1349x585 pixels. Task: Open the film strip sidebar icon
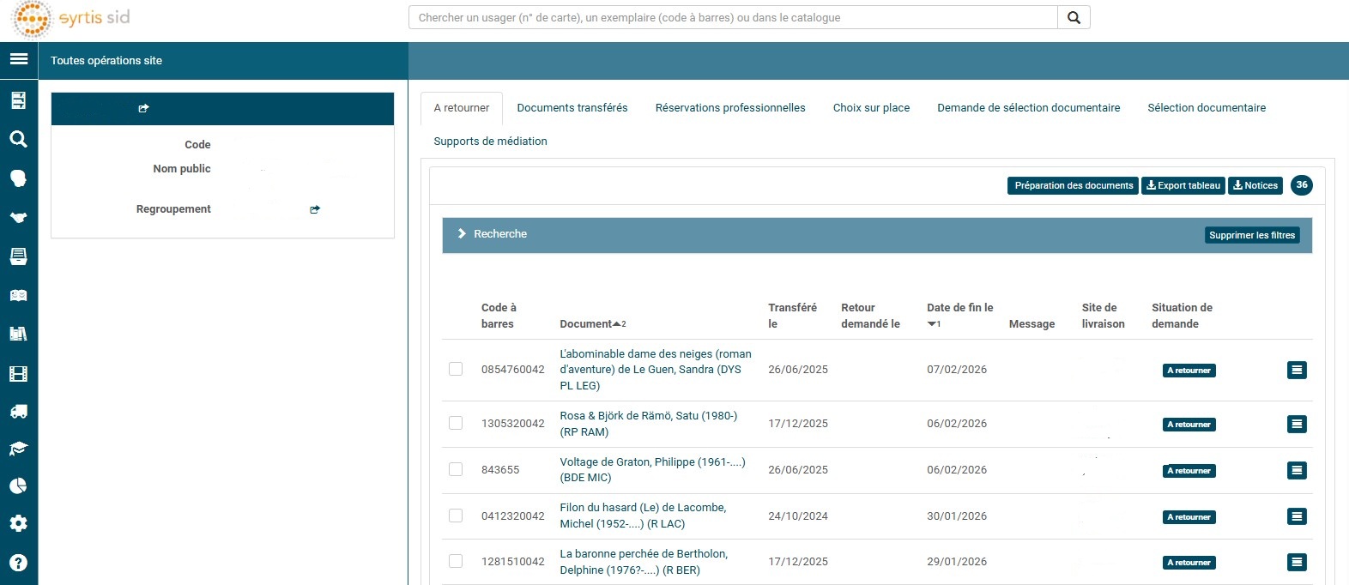click(x=18, y=373)
